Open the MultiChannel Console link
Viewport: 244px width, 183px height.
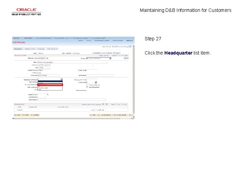pos(102,40)
